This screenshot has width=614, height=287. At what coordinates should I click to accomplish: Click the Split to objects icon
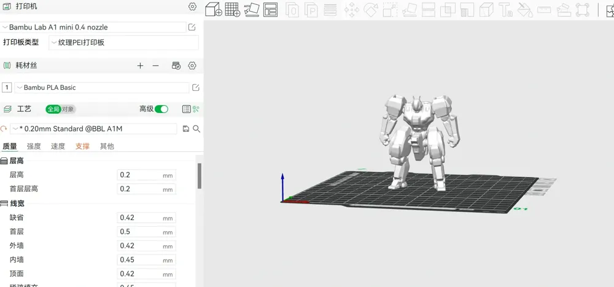coord(292,10)
